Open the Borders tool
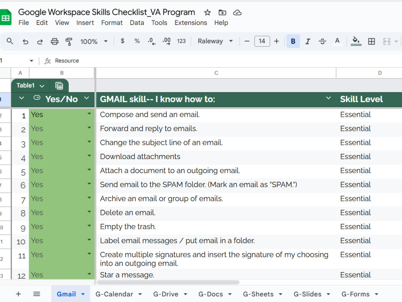 [371, 41]
